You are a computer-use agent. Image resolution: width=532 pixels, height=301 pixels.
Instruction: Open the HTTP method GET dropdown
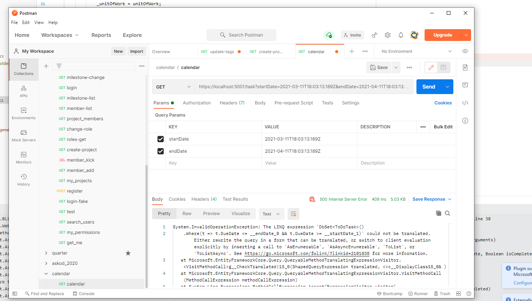coord(173,87)
